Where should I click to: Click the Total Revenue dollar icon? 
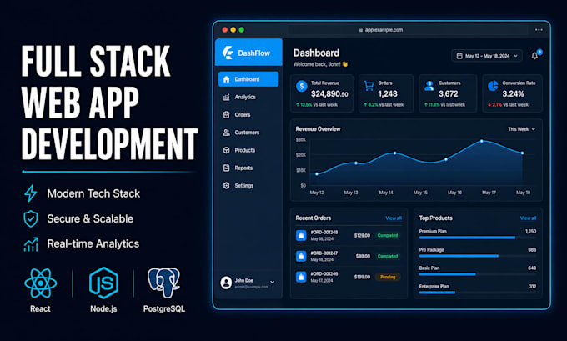pos(302,86)
